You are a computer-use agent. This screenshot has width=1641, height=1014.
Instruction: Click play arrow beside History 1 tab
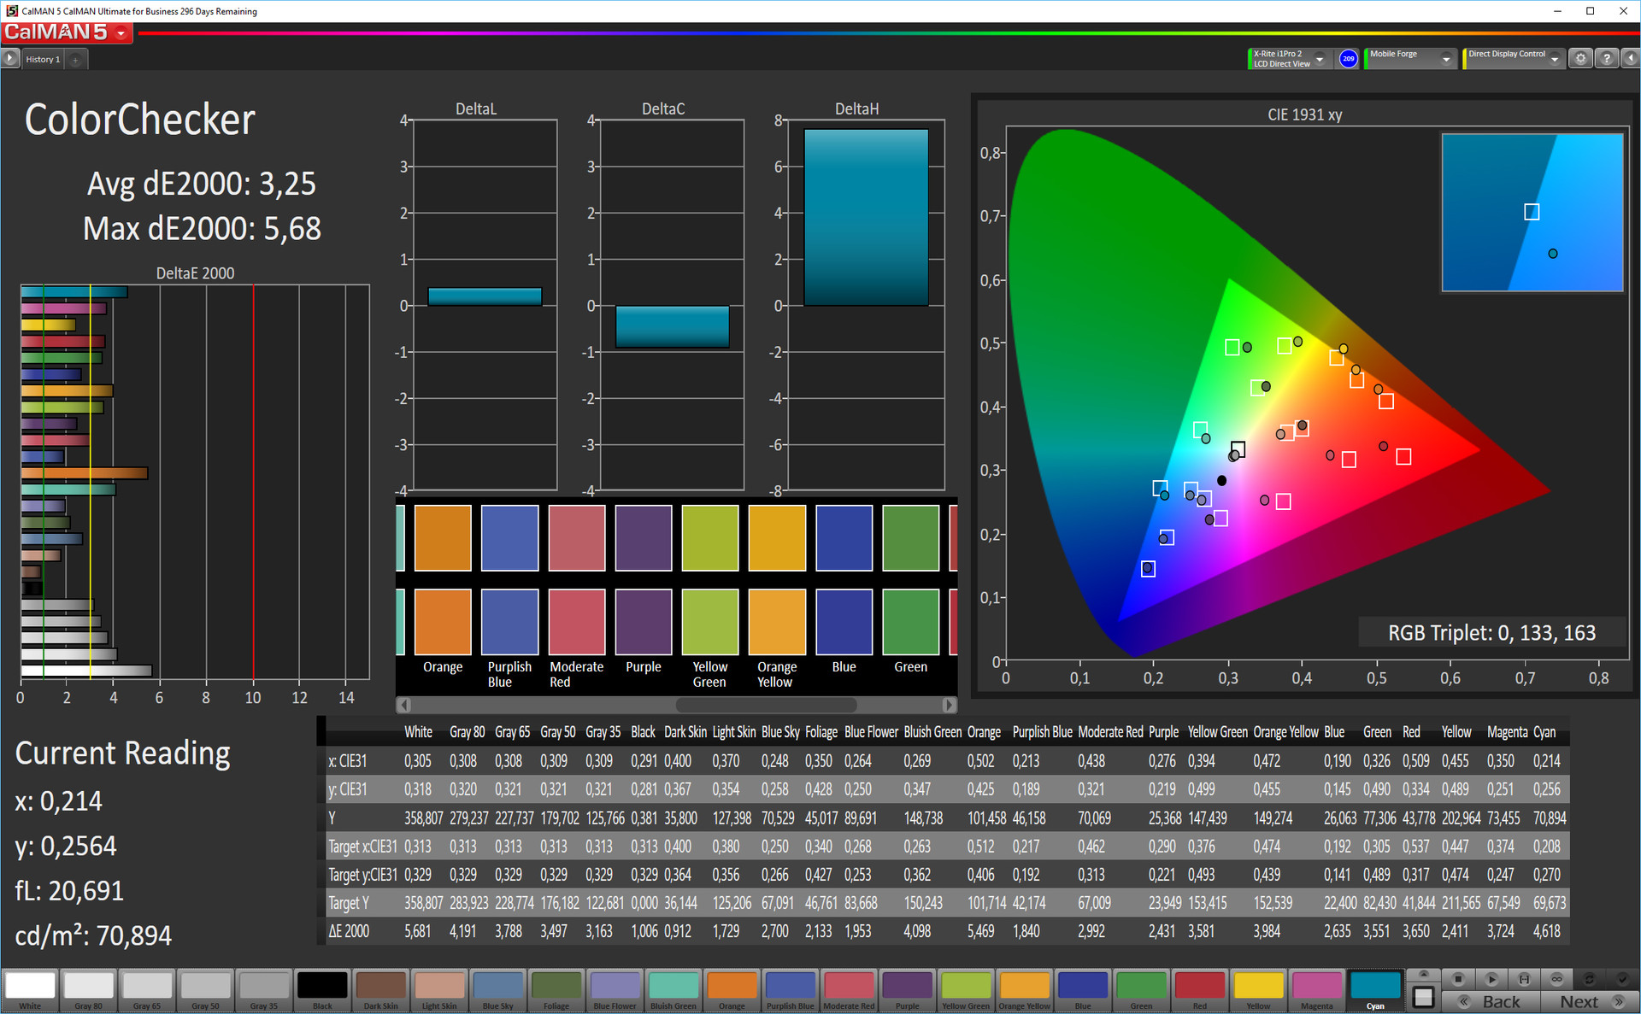click(10, 59)
